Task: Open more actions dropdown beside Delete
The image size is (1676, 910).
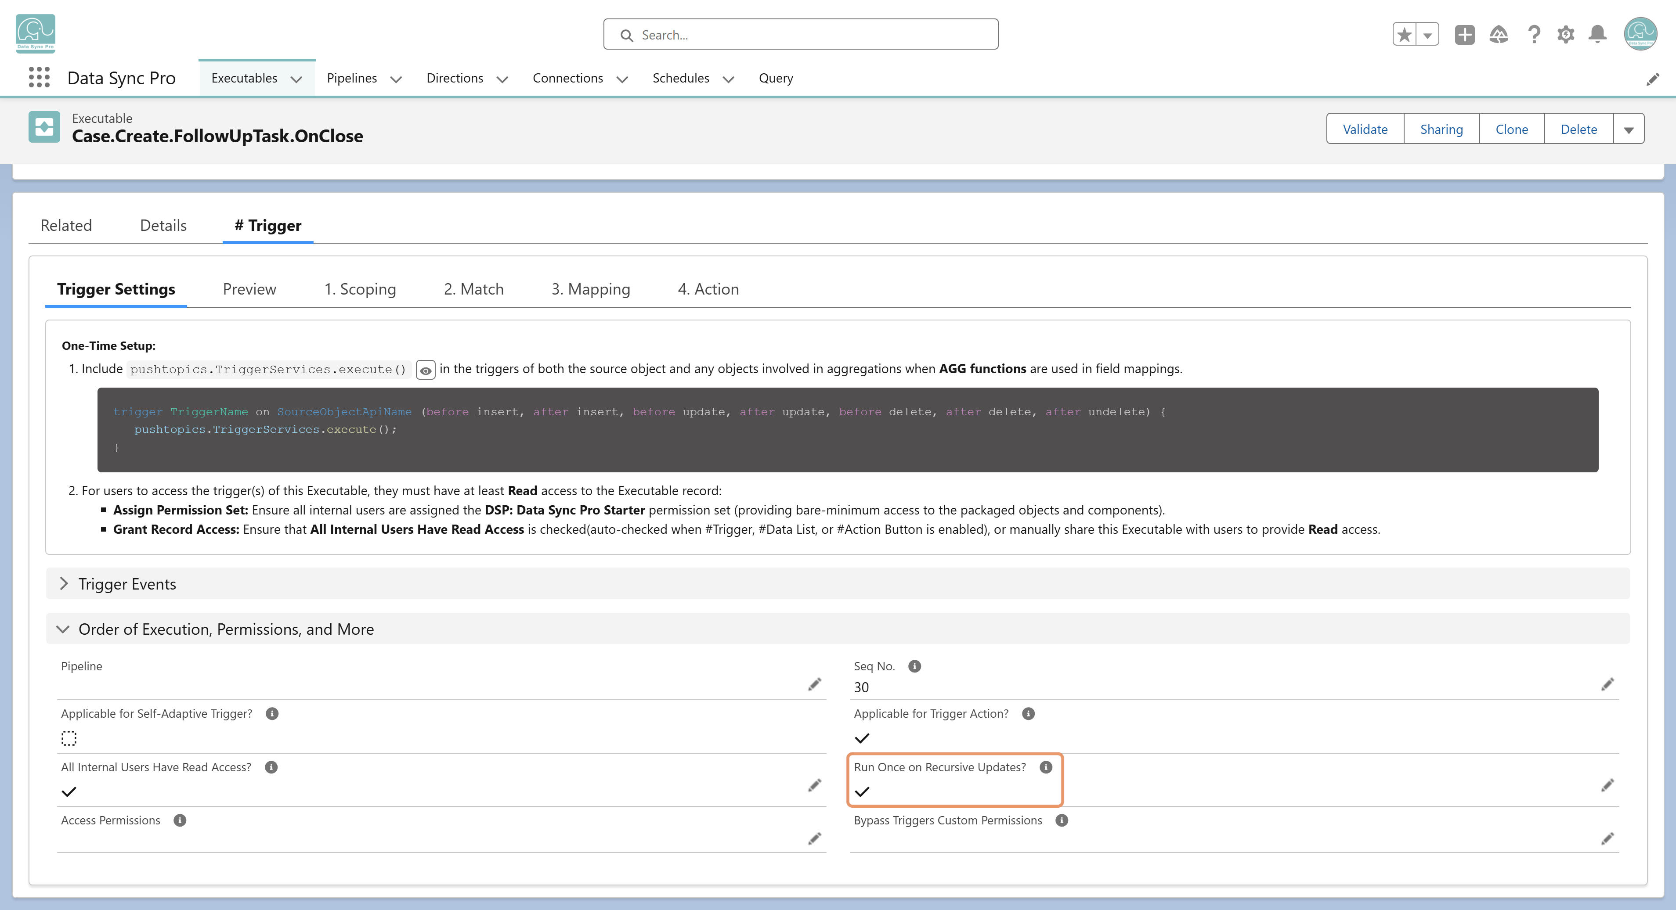Action: (1629, 129)
